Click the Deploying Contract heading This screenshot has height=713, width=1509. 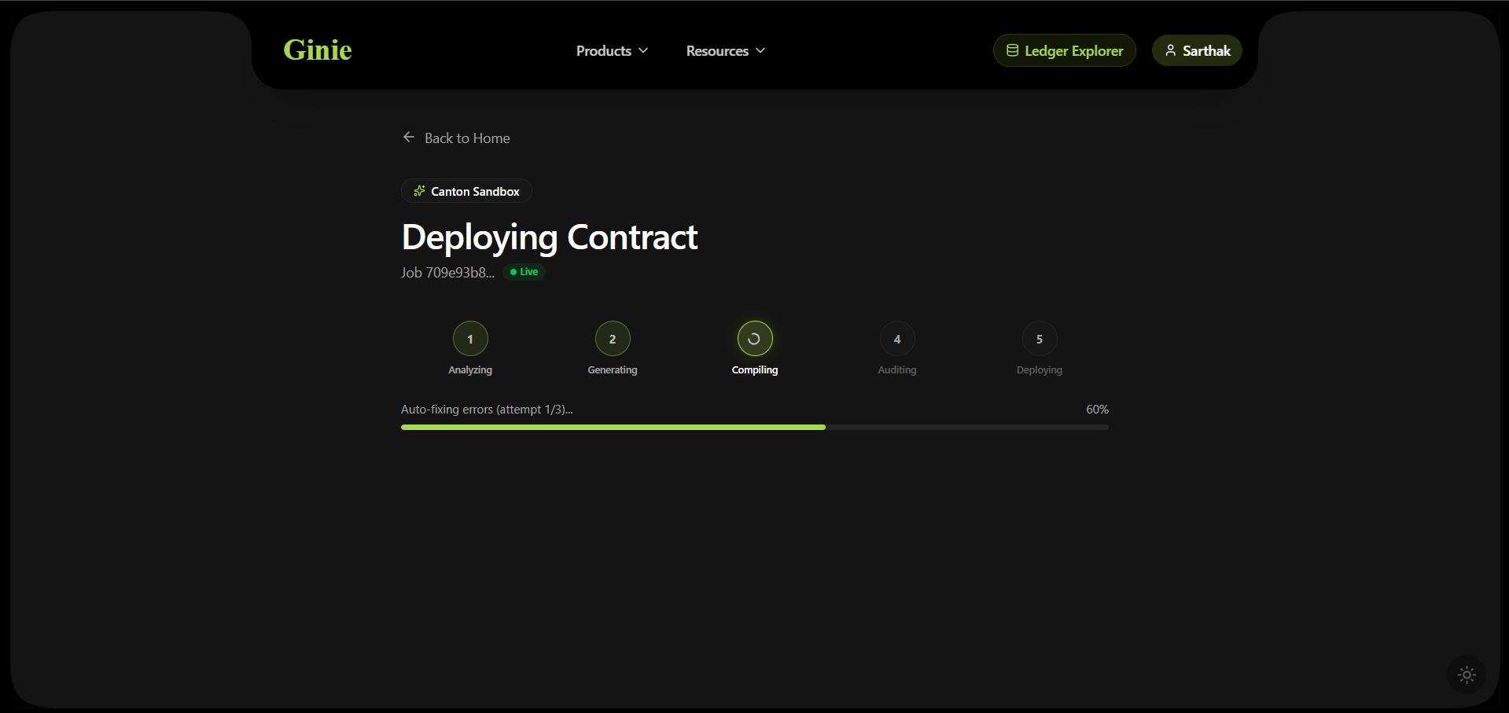550,237
